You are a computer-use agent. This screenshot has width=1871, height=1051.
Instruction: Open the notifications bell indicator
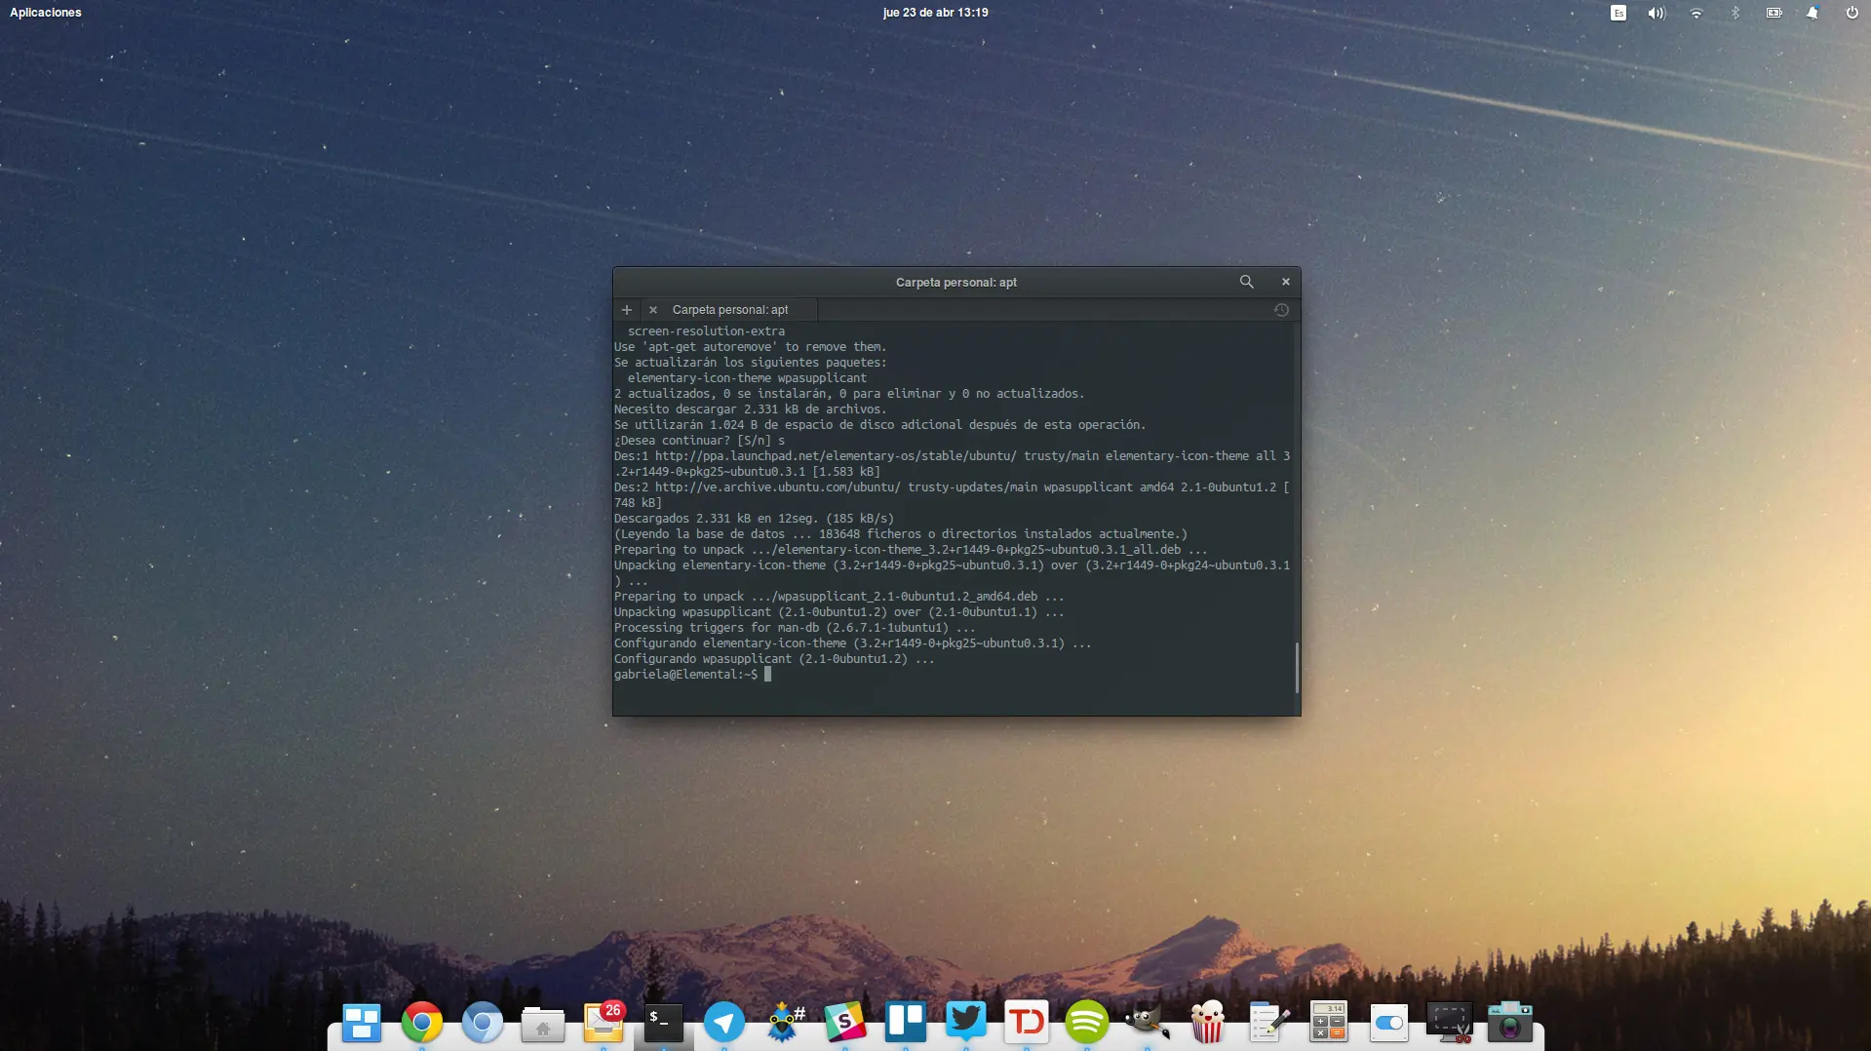pyautogui.click(x=1813, y=13)
